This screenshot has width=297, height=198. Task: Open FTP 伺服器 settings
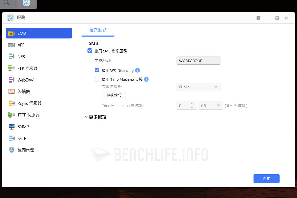[x=27, y=68]
